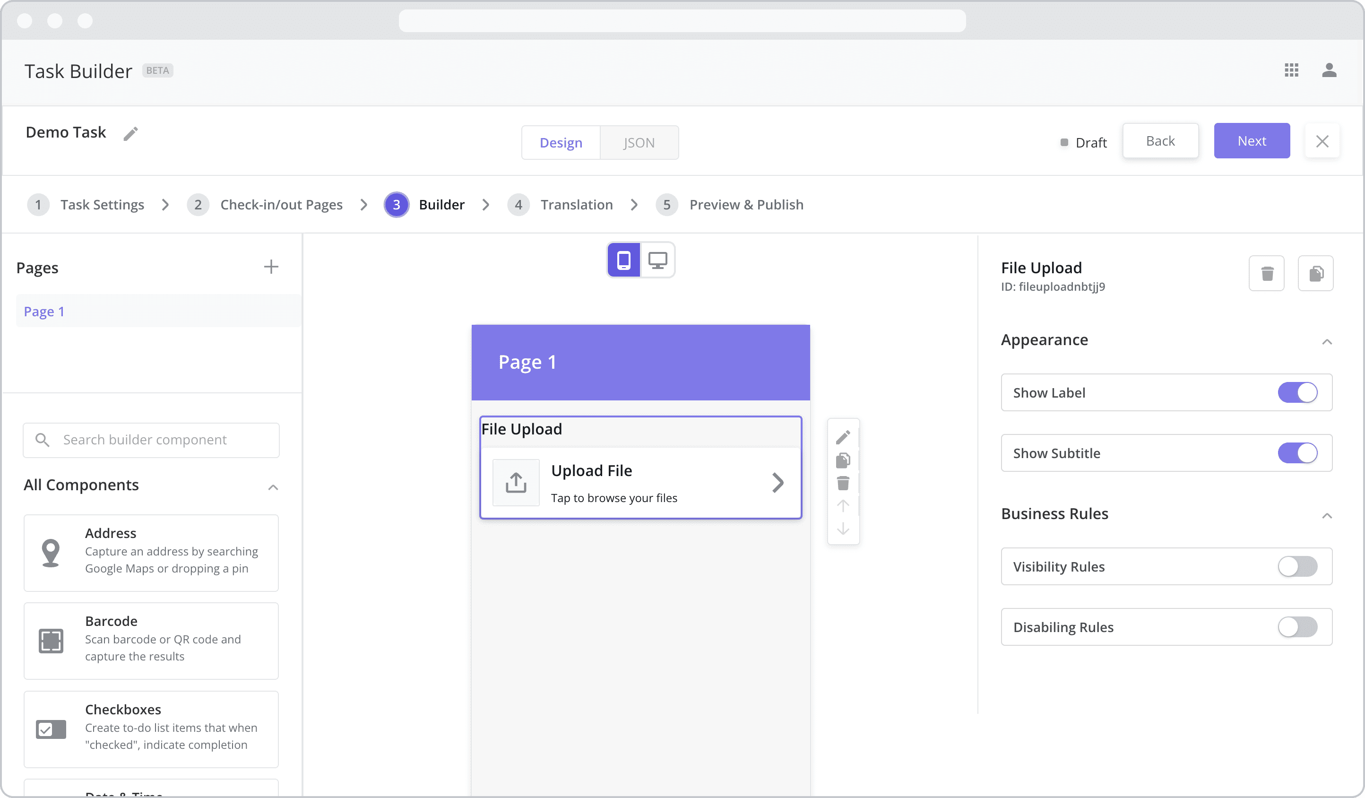Viewport: 1365px width, 798px height.
Task: Select the File Upload component on canvas
Action: point(640,467)
